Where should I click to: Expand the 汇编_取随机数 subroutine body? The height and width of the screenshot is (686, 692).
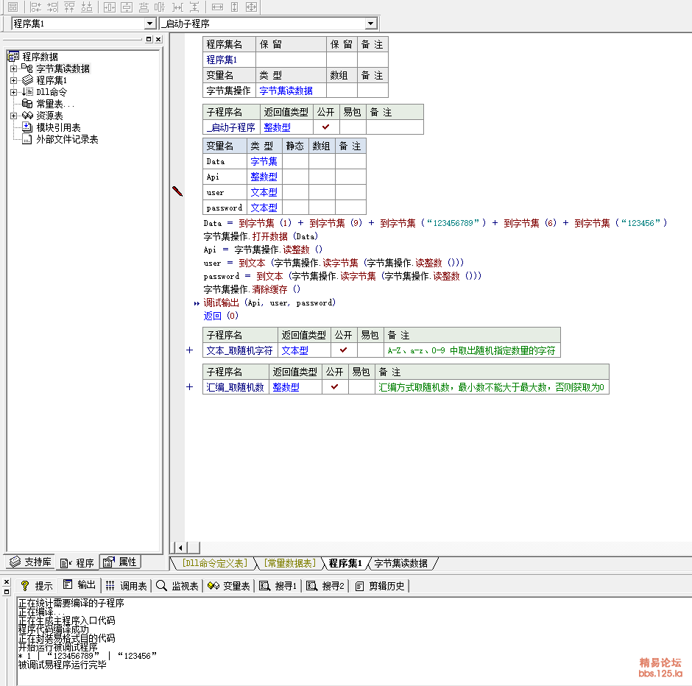pos(190,387)
